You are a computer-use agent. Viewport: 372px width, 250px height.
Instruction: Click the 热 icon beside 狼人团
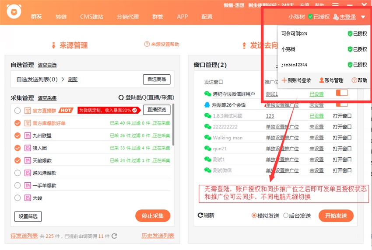click(x=28, y=148)
